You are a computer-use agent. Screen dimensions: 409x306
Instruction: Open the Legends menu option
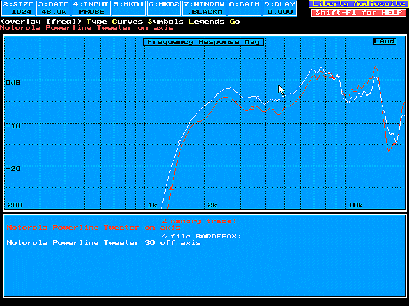pyautogui.click(x=206, y=22)
